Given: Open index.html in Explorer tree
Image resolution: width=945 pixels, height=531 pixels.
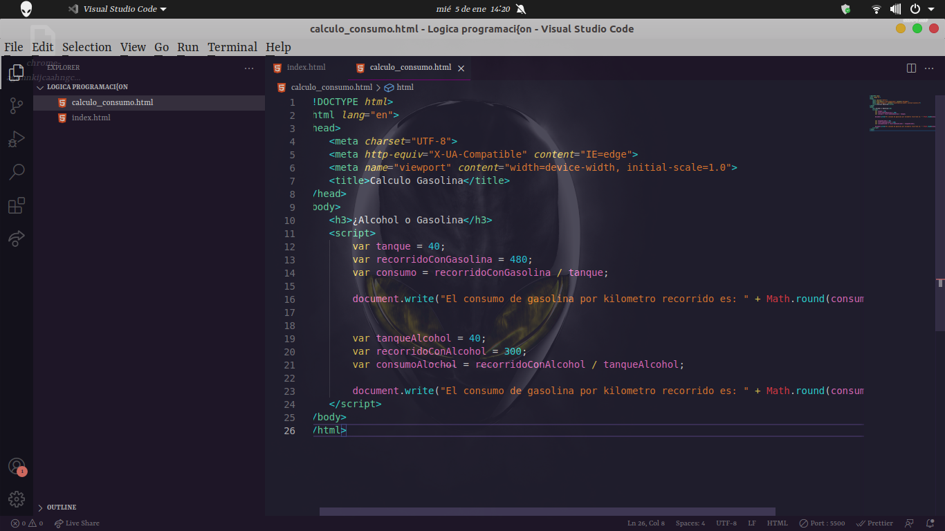Looking at the screenshot, I should point(149,118).
